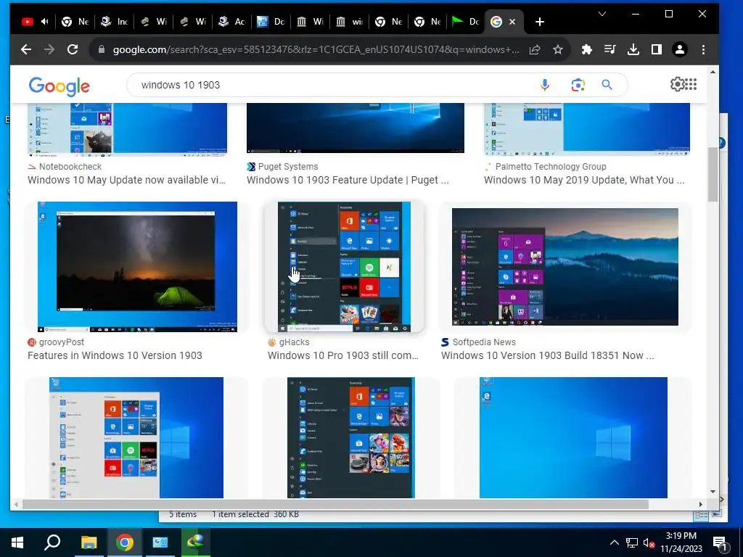The height and width of the screenshot is (557, 743).
Task: Mute the YouTube tab audio icon
Action: (x=45, y=21)
